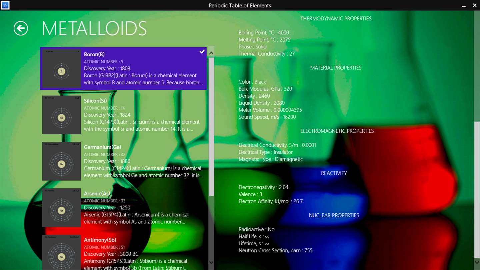
Task: Select the Antimony(Sb) list item
Action: (x=123, y=252)
